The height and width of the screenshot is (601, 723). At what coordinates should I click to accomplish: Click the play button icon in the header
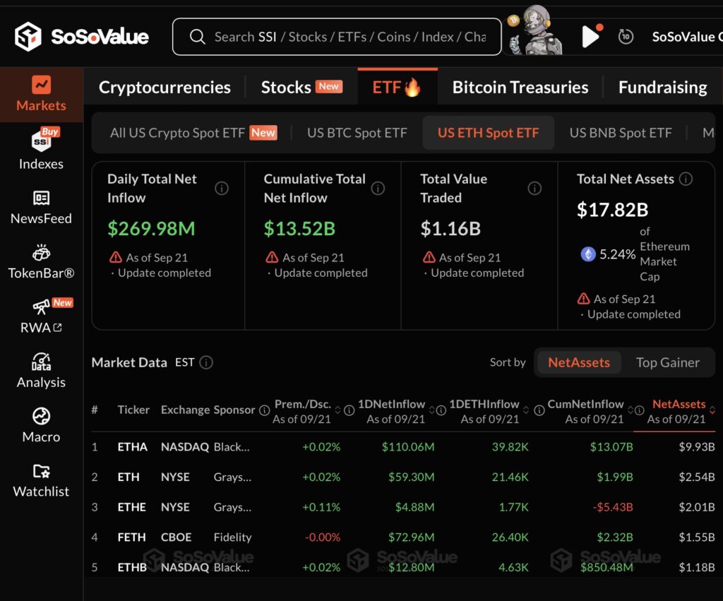coord(590,37)
